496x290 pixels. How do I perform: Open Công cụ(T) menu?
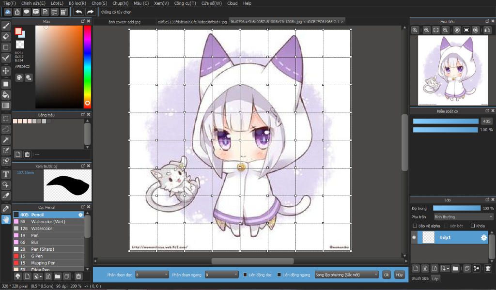pyautogui.click(x=185, y=3)
